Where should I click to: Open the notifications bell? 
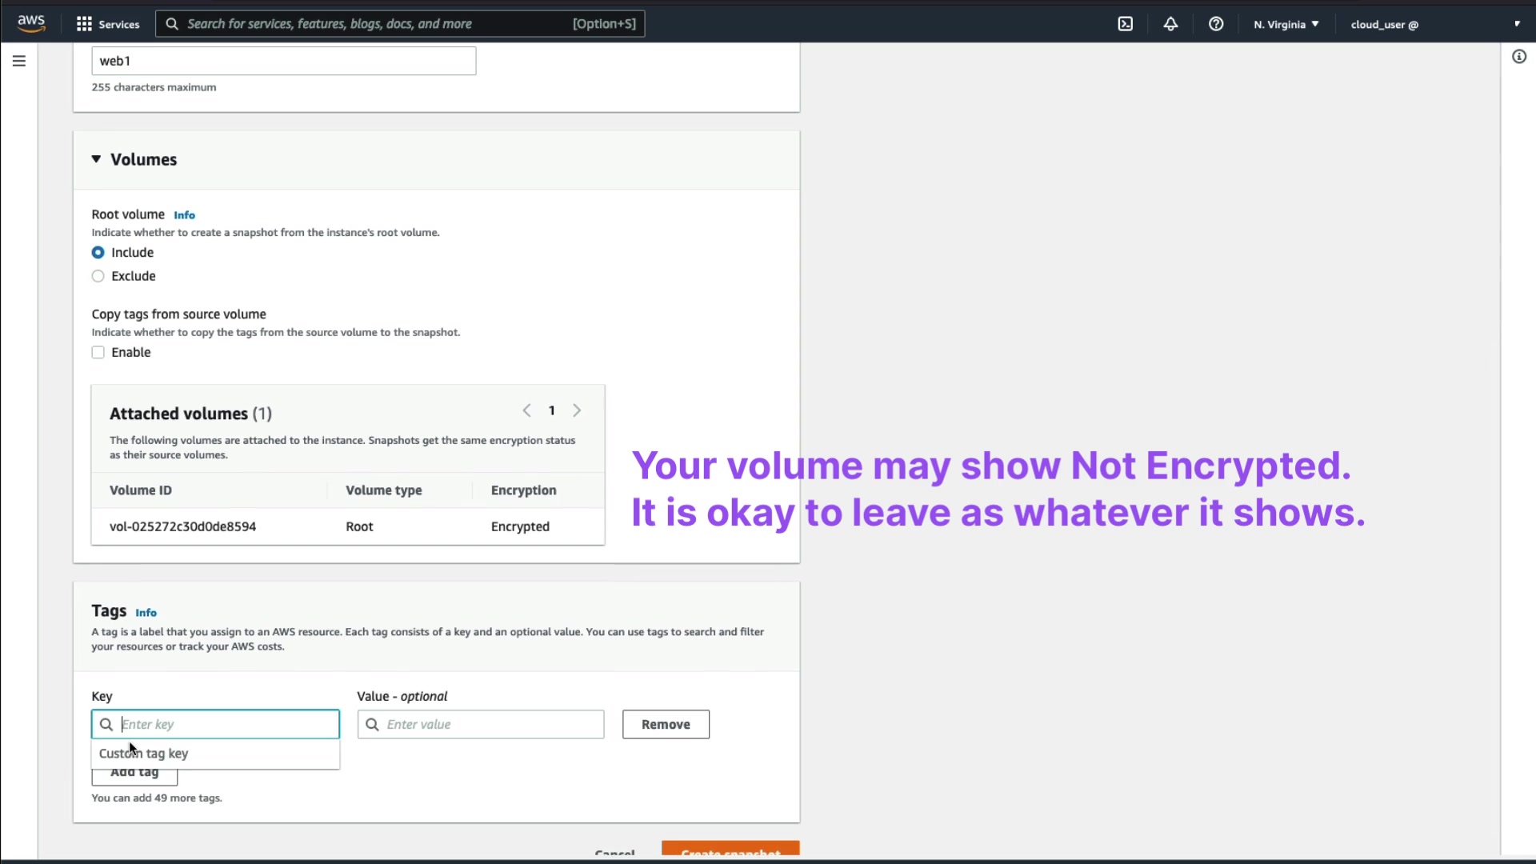1170,24
